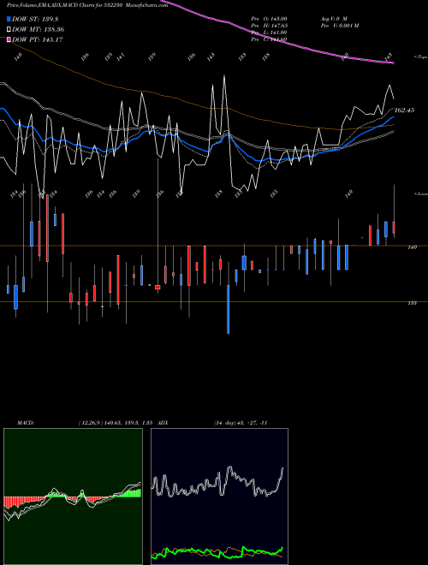428x565 pixels.
Task: Click the last red candlestick at right
Action: 394,228
